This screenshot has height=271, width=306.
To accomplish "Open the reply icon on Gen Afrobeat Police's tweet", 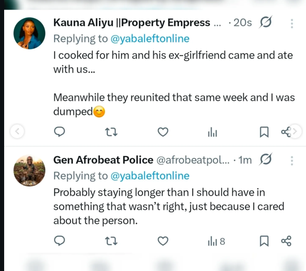I will tap(60, 241).
